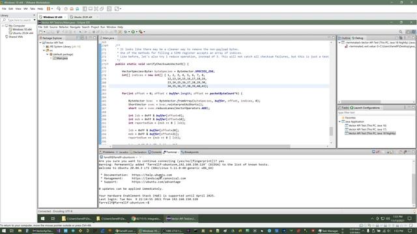Open the VMware VM menu
Screen dimensions: 417x234
click(25, 8)
